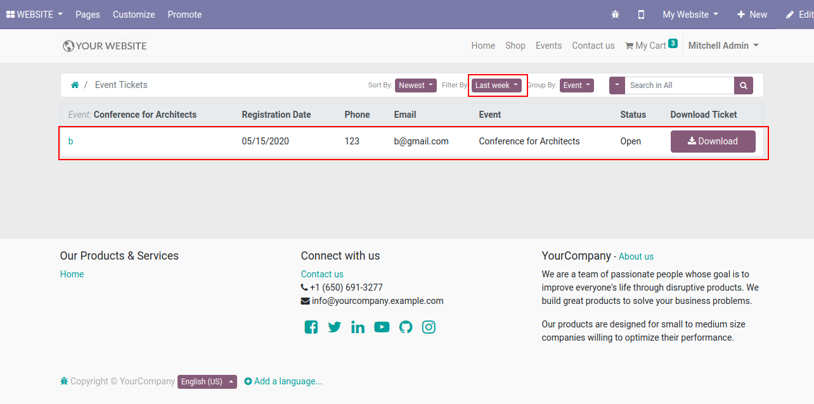The height and width of the screenshot is (404, 814).
Task: Click footer Home link
Action: 72,274
